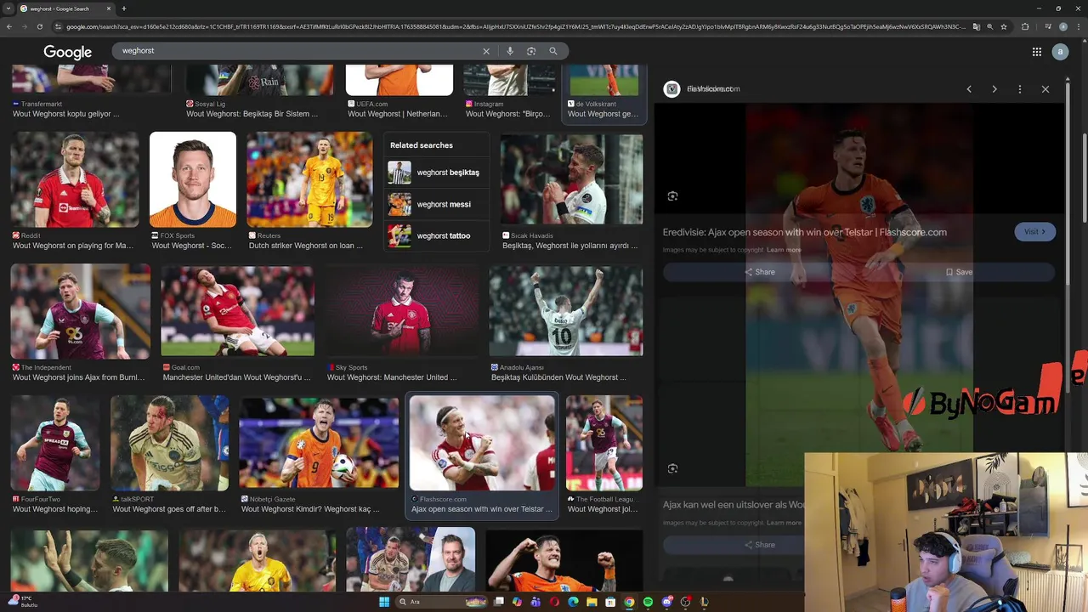Open Flashscore.com Ajax open season thumbnail
The image size is (1088, 612).
pos(482,443)
